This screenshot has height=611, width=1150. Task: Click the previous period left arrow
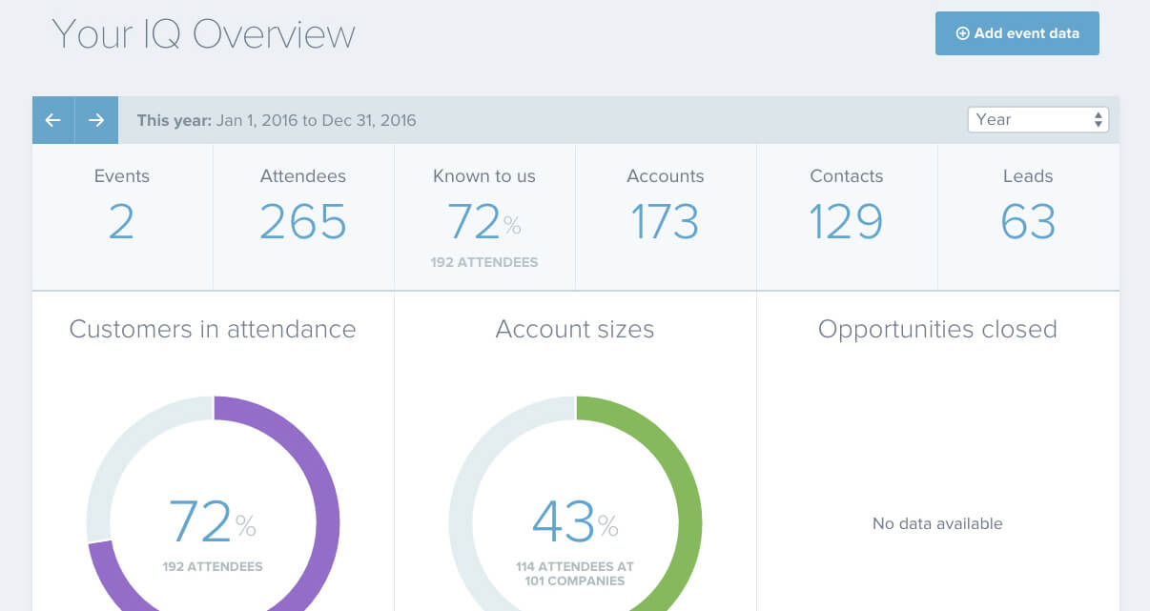53,120
